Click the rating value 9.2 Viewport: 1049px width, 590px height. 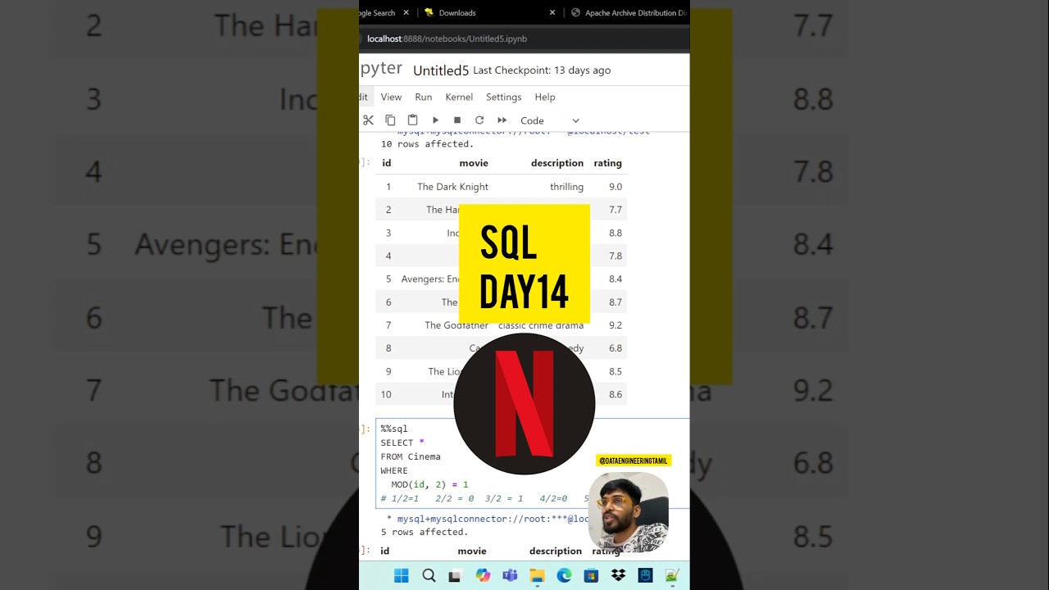click(615, 325)
